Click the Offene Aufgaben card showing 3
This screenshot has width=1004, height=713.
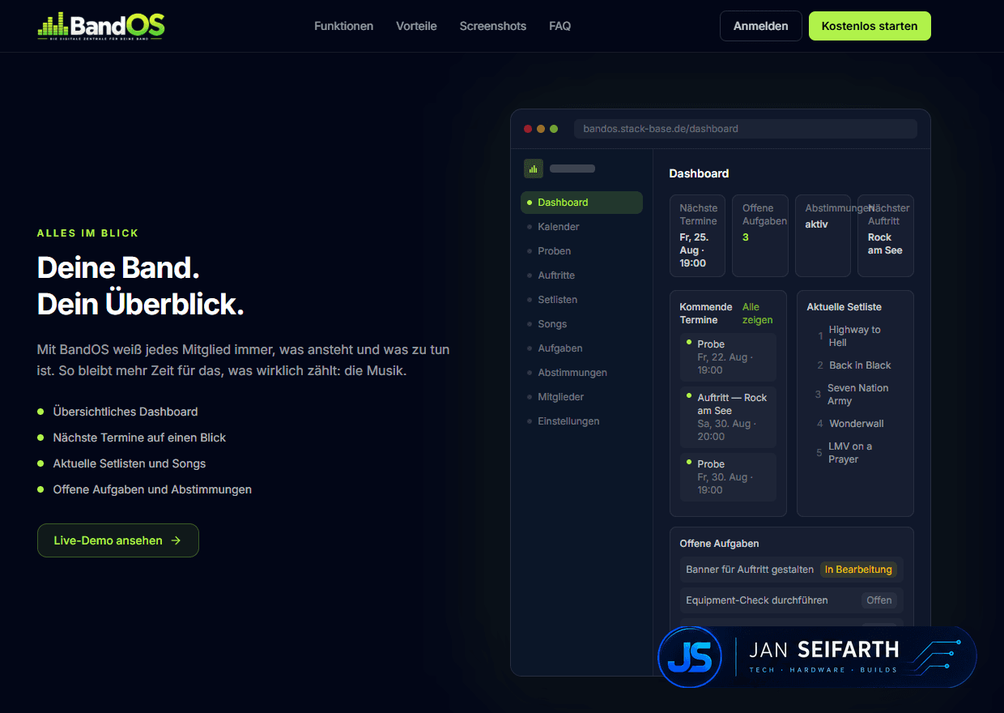point(759,236)
